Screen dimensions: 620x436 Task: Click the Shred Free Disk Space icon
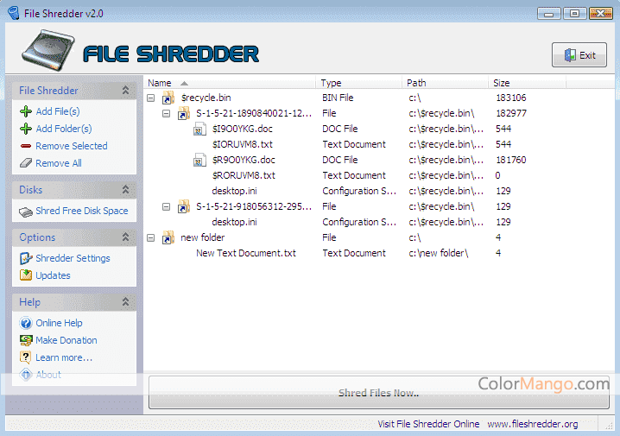(26, 211)
